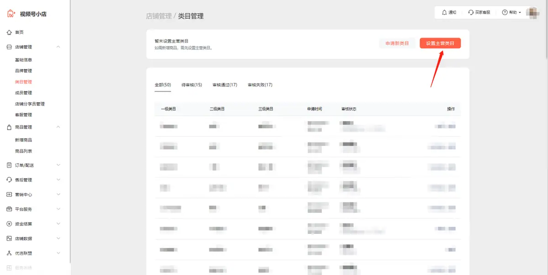The width and height of the screenshot is (548, 275).
Task: Click the 暂未设置主营类目 notice text
Action: coord(172,41)
